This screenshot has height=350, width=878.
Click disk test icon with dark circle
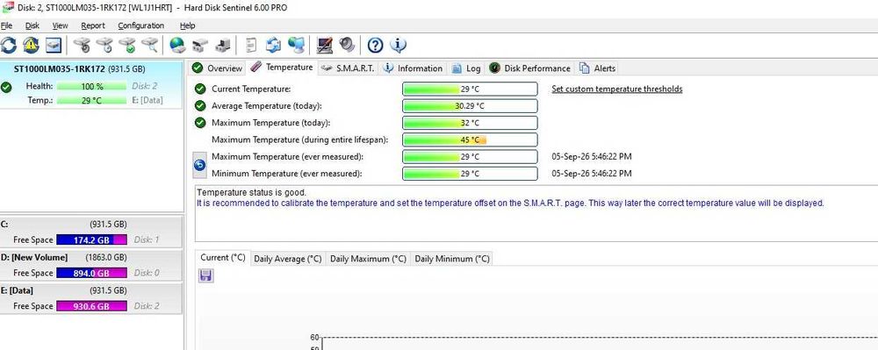click(x=82, y=45)
